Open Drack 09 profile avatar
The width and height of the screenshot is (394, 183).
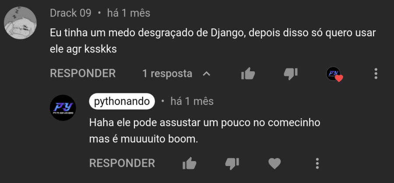(x=20, y=23)
